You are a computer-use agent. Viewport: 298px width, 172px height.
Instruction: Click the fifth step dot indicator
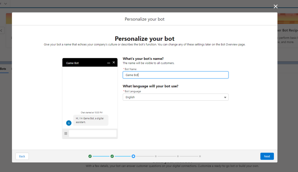pyautogui.click(x=178, y=156)
